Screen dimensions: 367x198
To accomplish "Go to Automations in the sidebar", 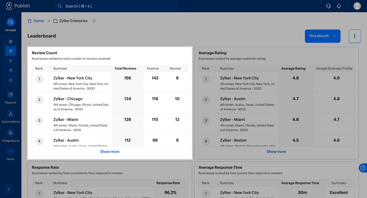I will (x=11, y=114).
